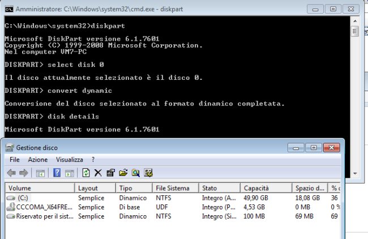The width and height of the screenshot is (368, 239).
Task: Click the open folder toolbar icon
Action: [123, 173]
